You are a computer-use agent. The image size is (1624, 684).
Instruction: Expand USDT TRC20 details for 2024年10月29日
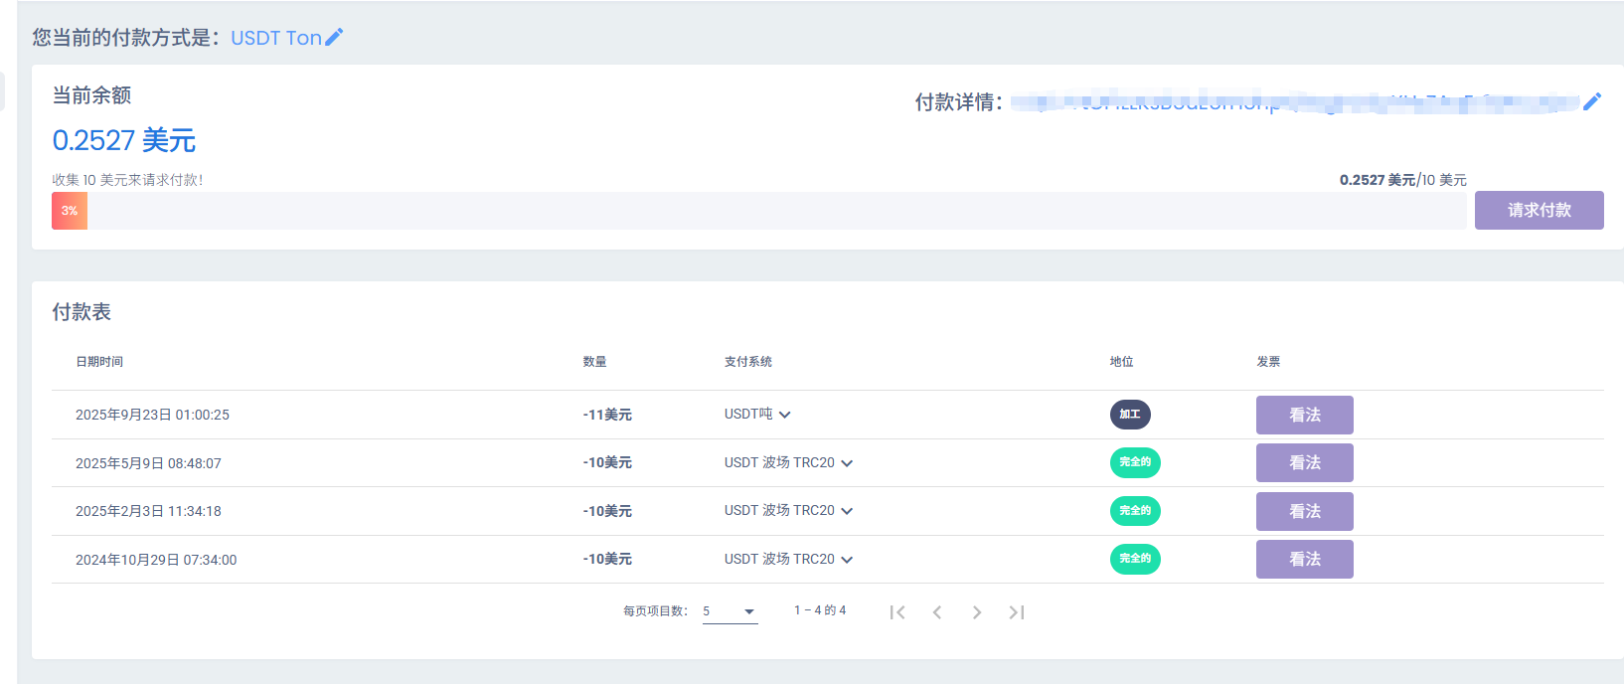tap(847, 560)
